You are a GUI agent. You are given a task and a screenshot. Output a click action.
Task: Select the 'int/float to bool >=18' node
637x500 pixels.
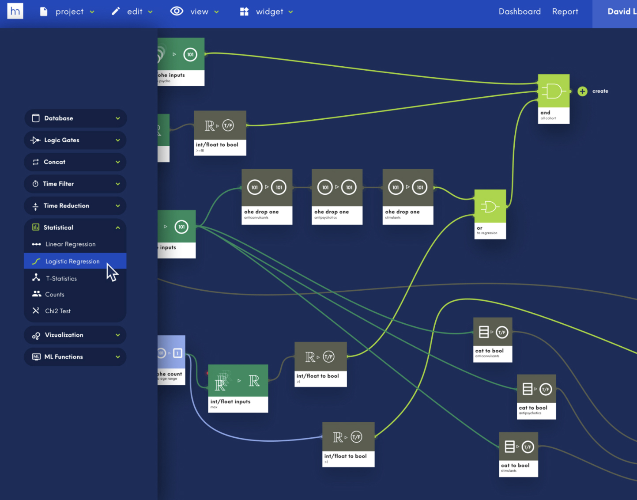[220, 133]
